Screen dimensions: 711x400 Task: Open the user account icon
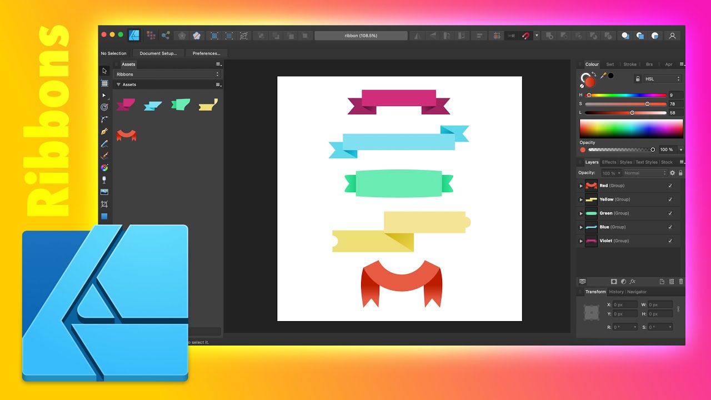coord(672,36)
